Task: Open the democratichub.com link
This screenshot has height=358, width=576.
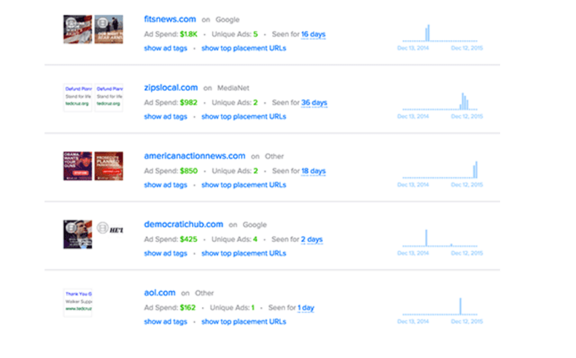Action: [x=183, y=224]
